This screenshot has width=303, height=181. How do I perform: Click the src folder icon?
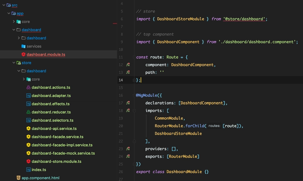(x=9, y=5)
